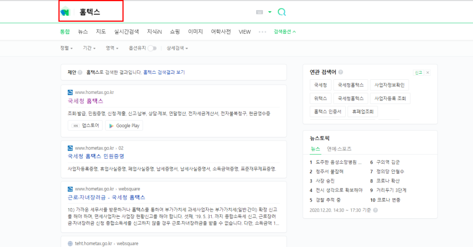
Task: Switch to the 뉴스 tab in 뉴스토픽
Action: coord(315,149)
